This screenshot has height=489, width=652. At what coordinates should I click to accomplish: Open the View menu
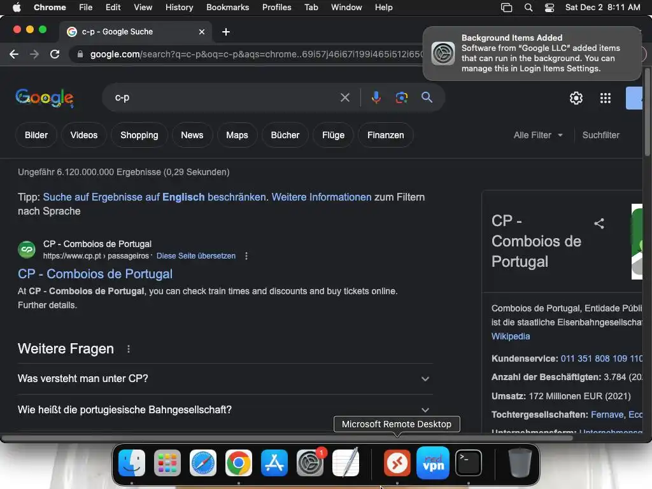143,8
